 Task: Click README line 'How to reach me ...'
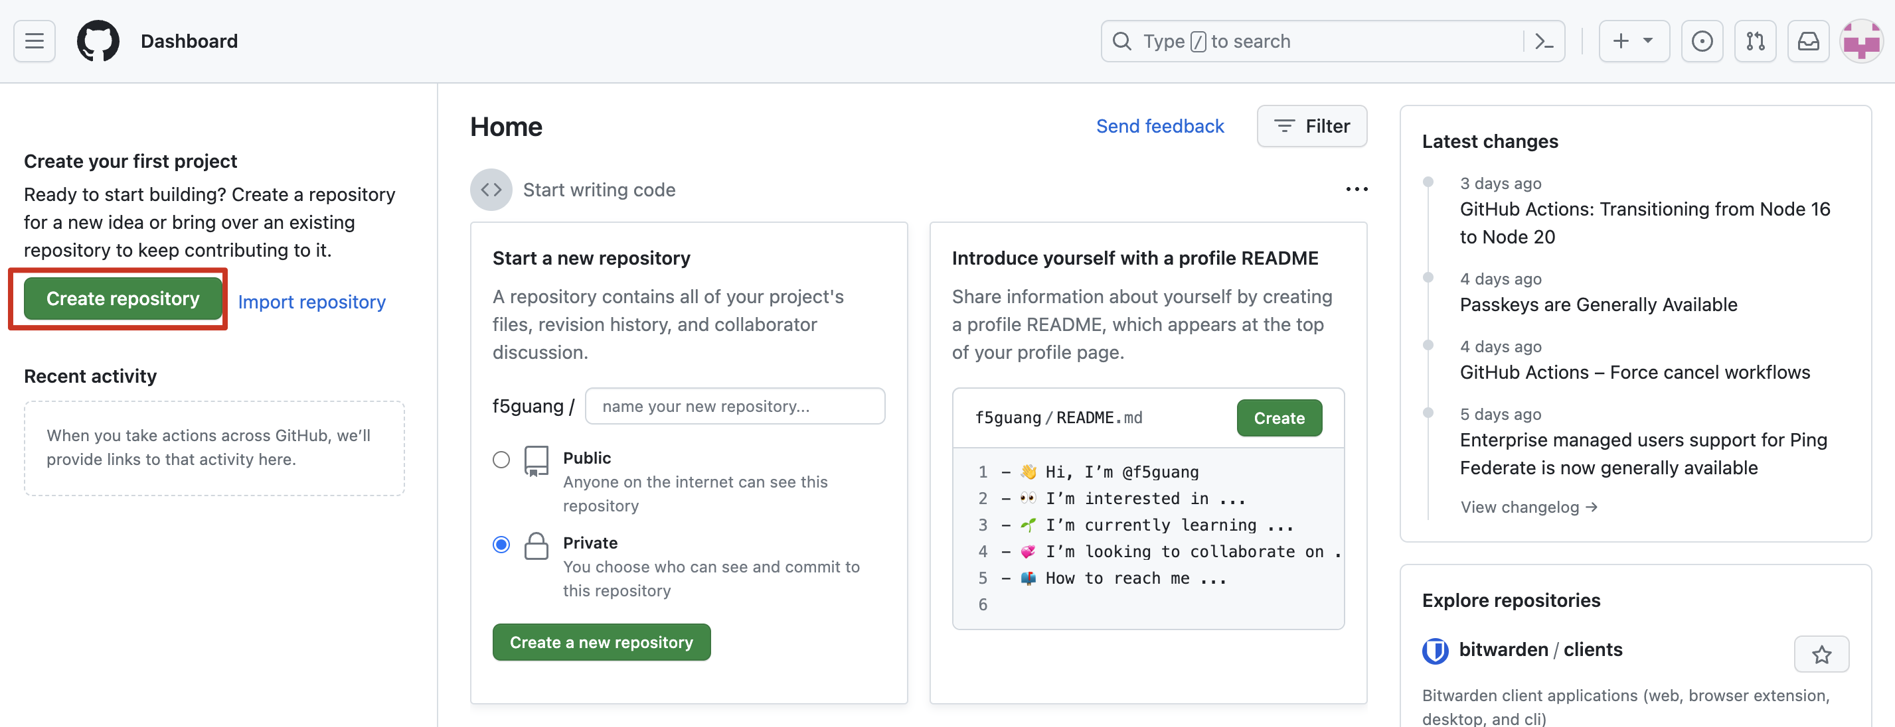click(x=1136, y=578)
